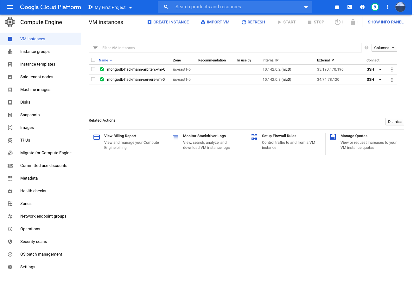
Task: Open the My First Project selector
Action: click(110, 7)
